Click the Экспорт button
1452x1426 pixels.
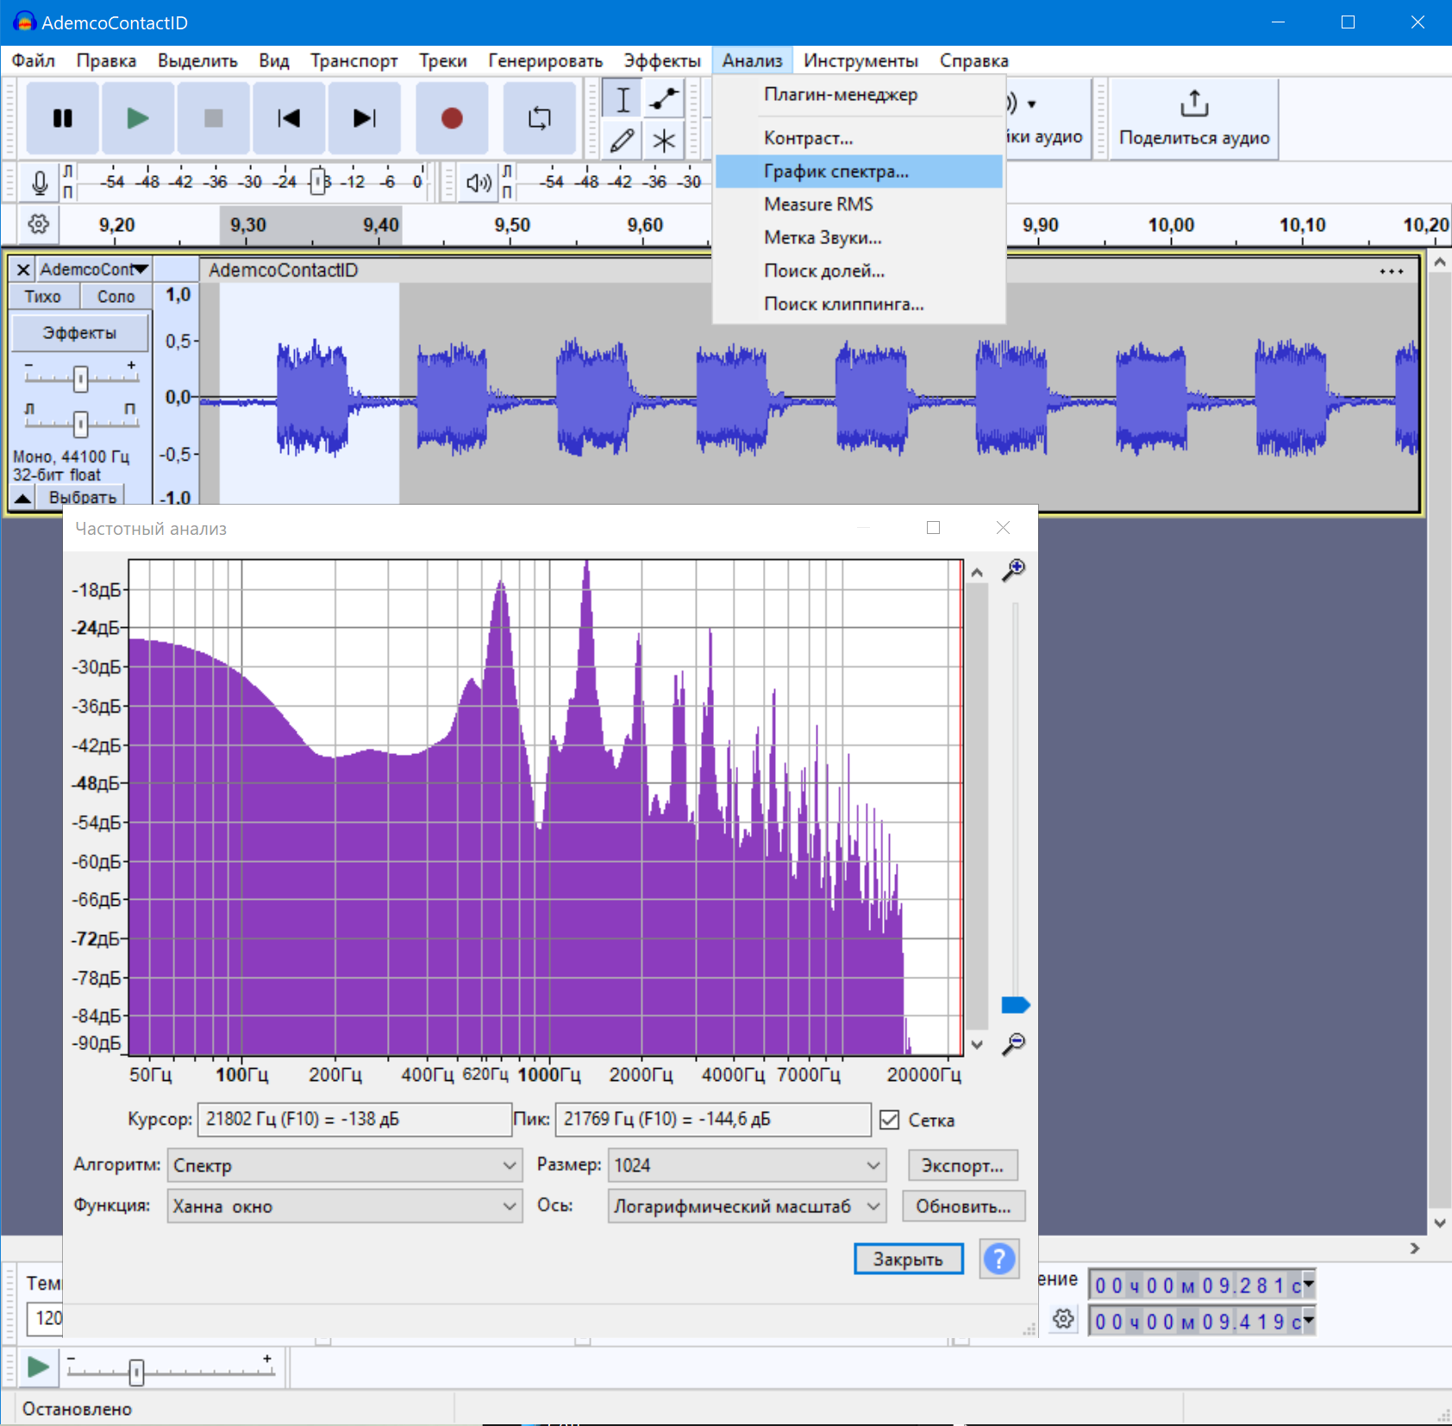[x=962, y=1165]
